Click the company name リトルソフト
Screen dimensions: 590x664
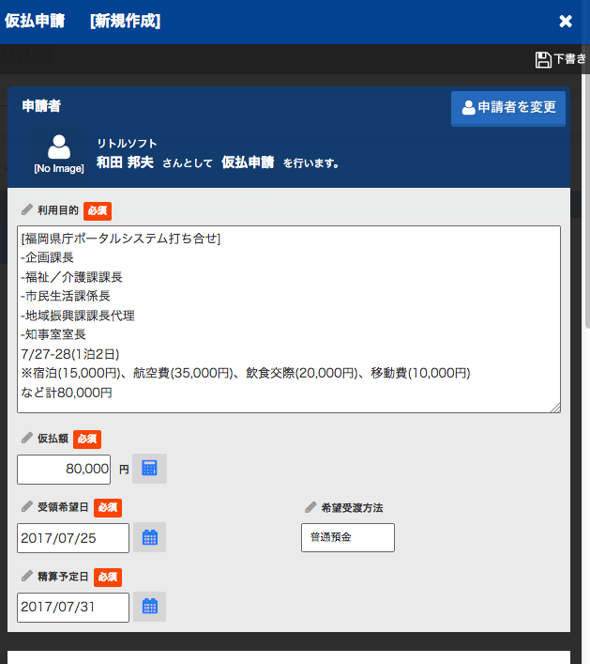[x=127, y=144]
